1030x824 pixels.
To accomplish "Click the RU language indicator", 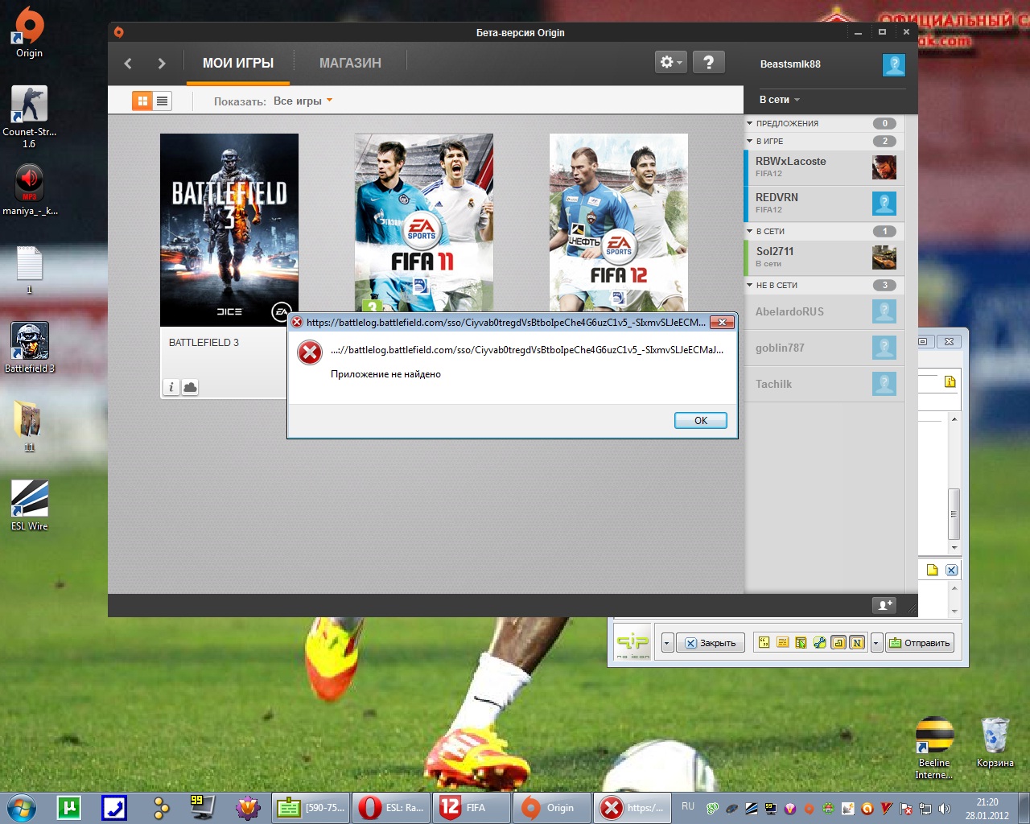I will 688,806.
